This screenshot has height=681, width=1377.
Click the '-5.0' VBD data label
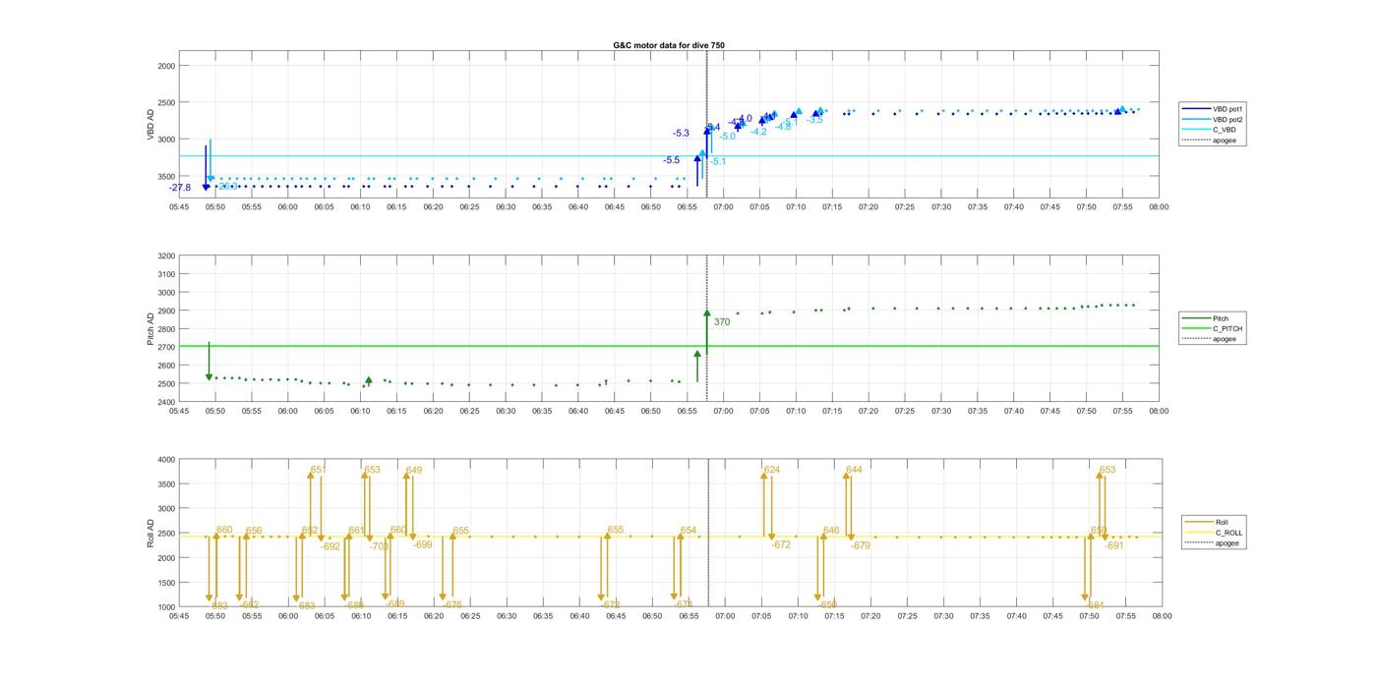tap(727, 137)
